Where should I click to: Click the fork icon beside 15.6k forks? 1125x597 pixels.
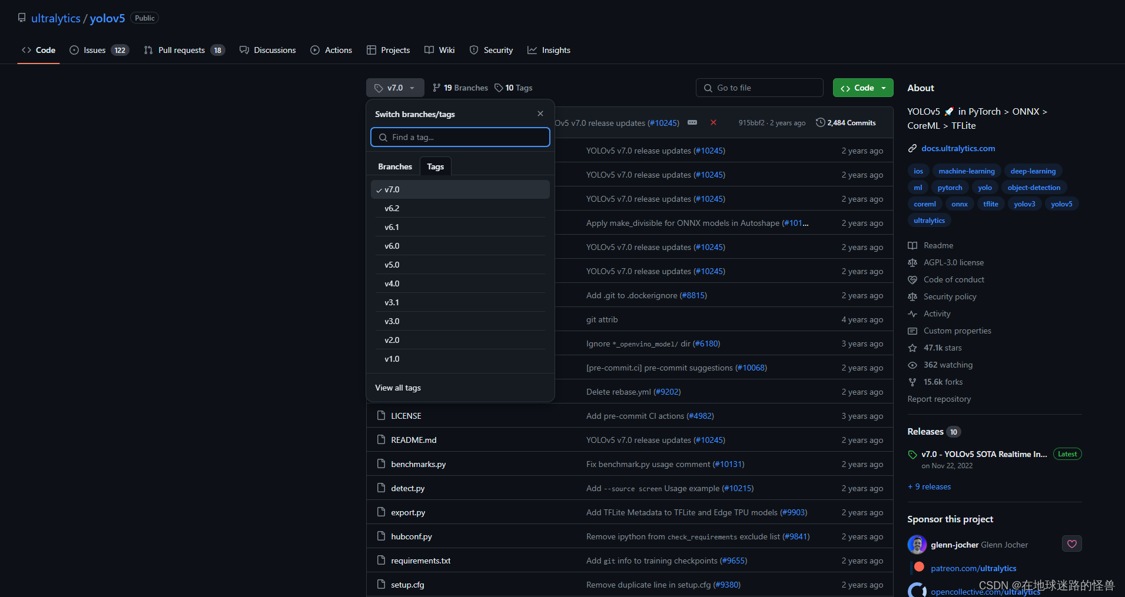912,382
